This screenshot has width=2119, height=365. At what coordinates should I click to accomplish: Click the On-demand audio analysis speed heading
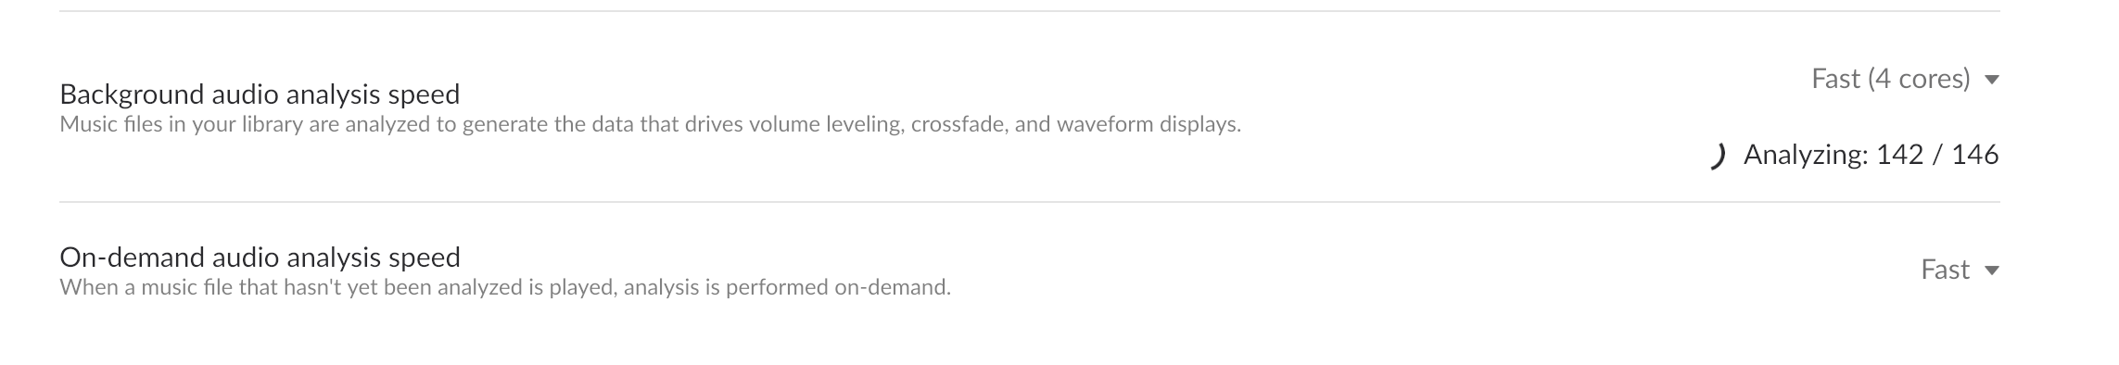pos(260,257)
